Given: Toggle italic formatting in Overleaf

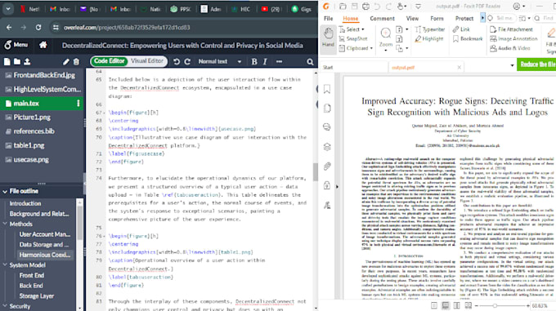Looking at the screenshot, I should (x=265, y=61).
